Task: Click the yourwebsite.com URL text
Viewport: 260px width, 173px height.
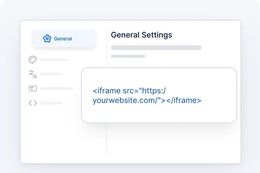Action: (x=125, y=100)
